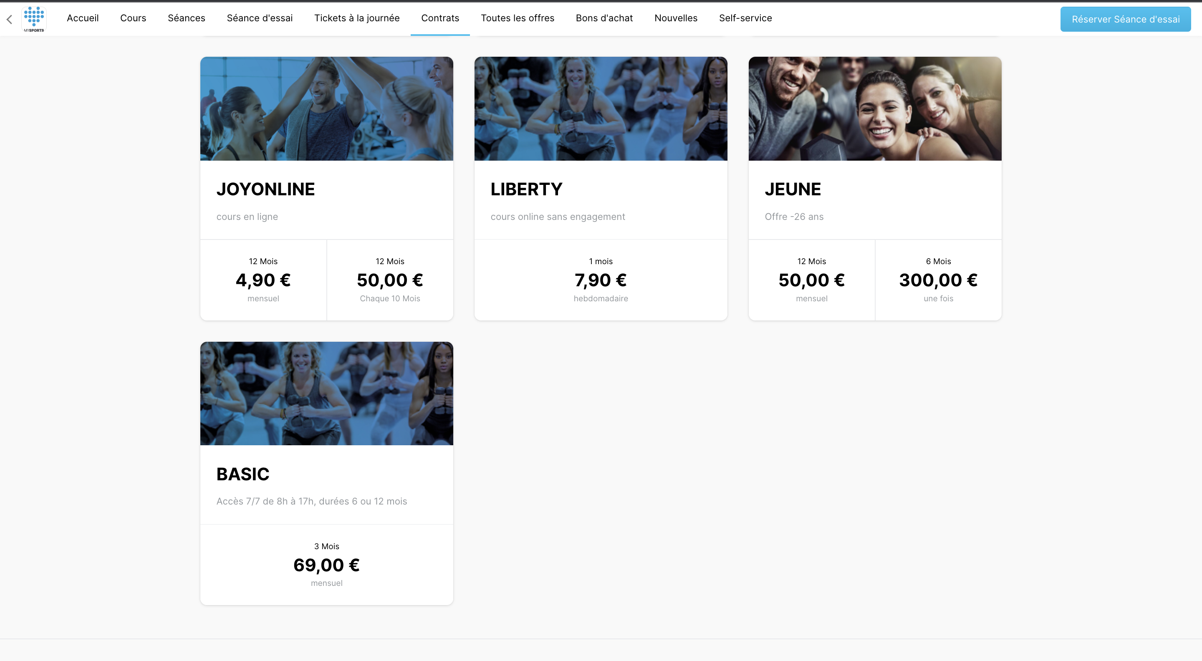
Task: Click the MySports logo icon
Action: [34, 19]
